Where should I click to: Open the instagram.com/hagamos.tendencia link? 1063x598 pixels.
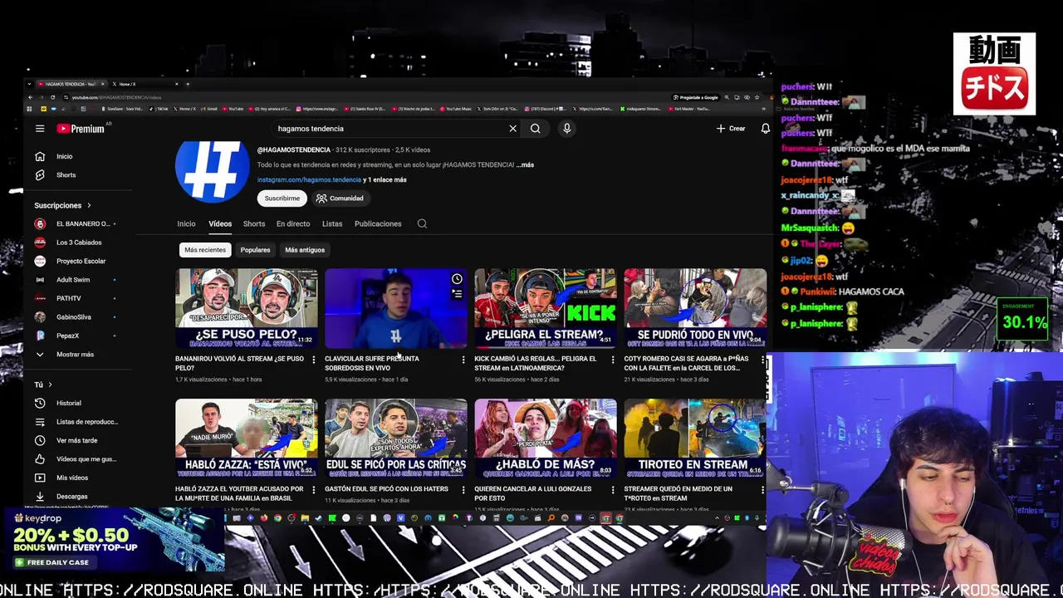click(309, 179)
